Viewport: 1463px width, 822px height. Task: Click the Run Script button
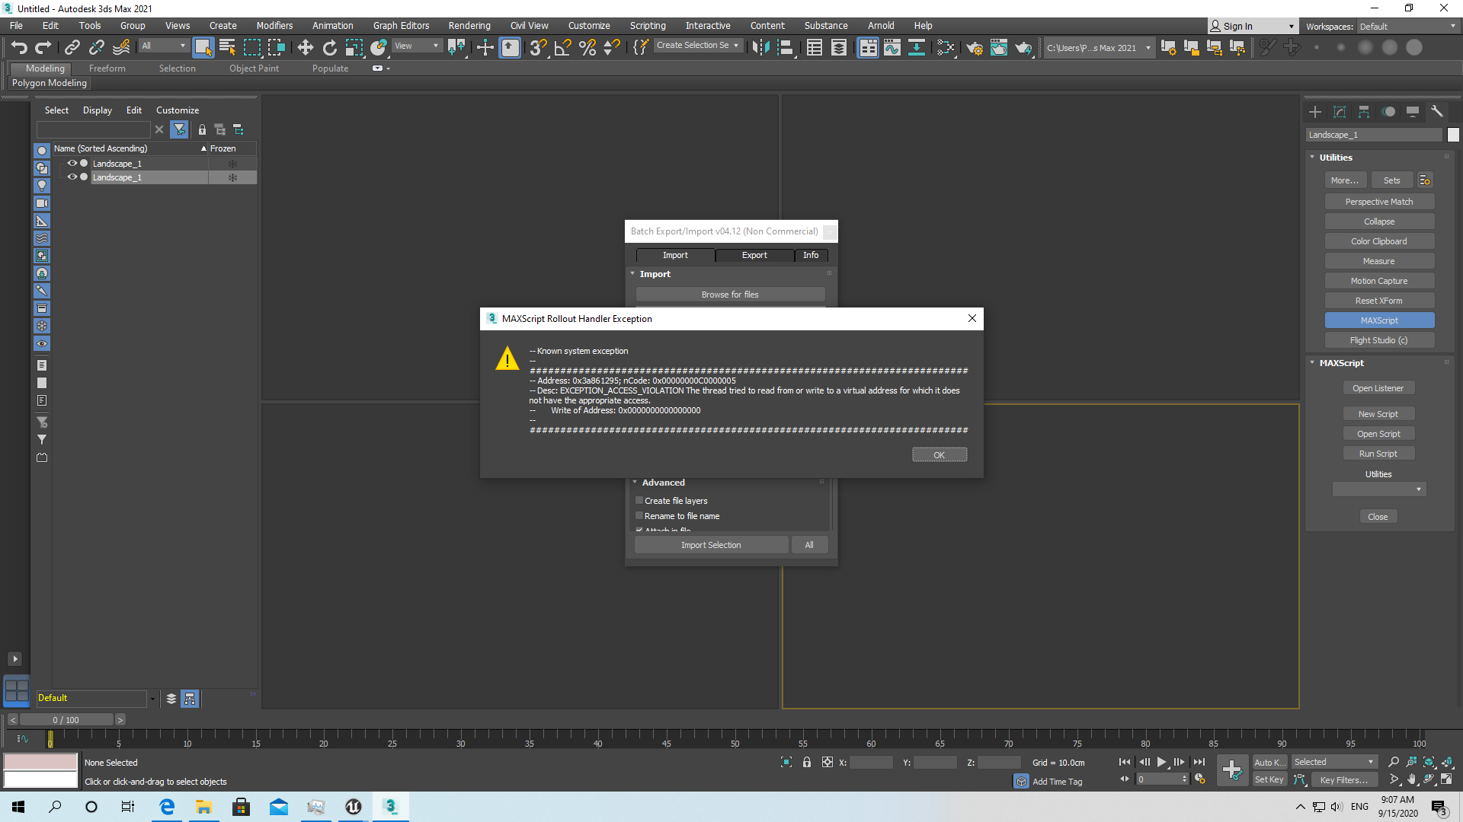1378,454
